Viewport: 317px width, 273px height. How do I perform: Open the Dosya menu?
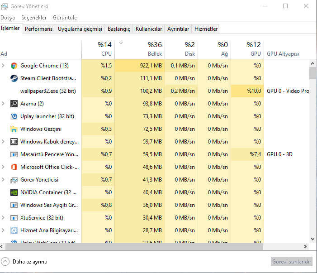tap(8, 18)
